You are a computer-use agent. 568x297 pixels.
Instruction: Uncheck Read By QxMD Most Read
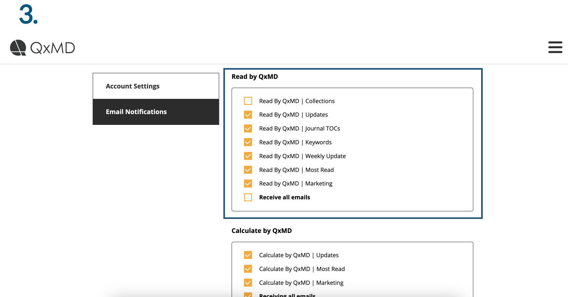tap(248, 170)
